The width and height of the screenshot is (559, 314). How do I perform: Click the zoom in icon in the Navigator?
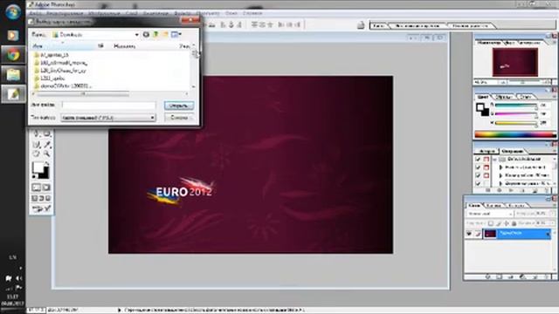(547, 82)
